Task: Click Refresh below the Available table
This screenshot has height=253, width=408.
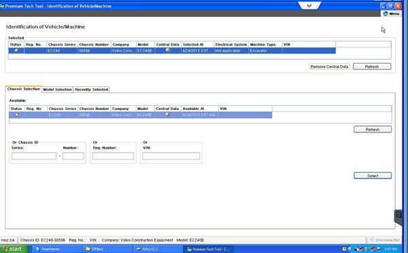Action: [x=373, y=130]
